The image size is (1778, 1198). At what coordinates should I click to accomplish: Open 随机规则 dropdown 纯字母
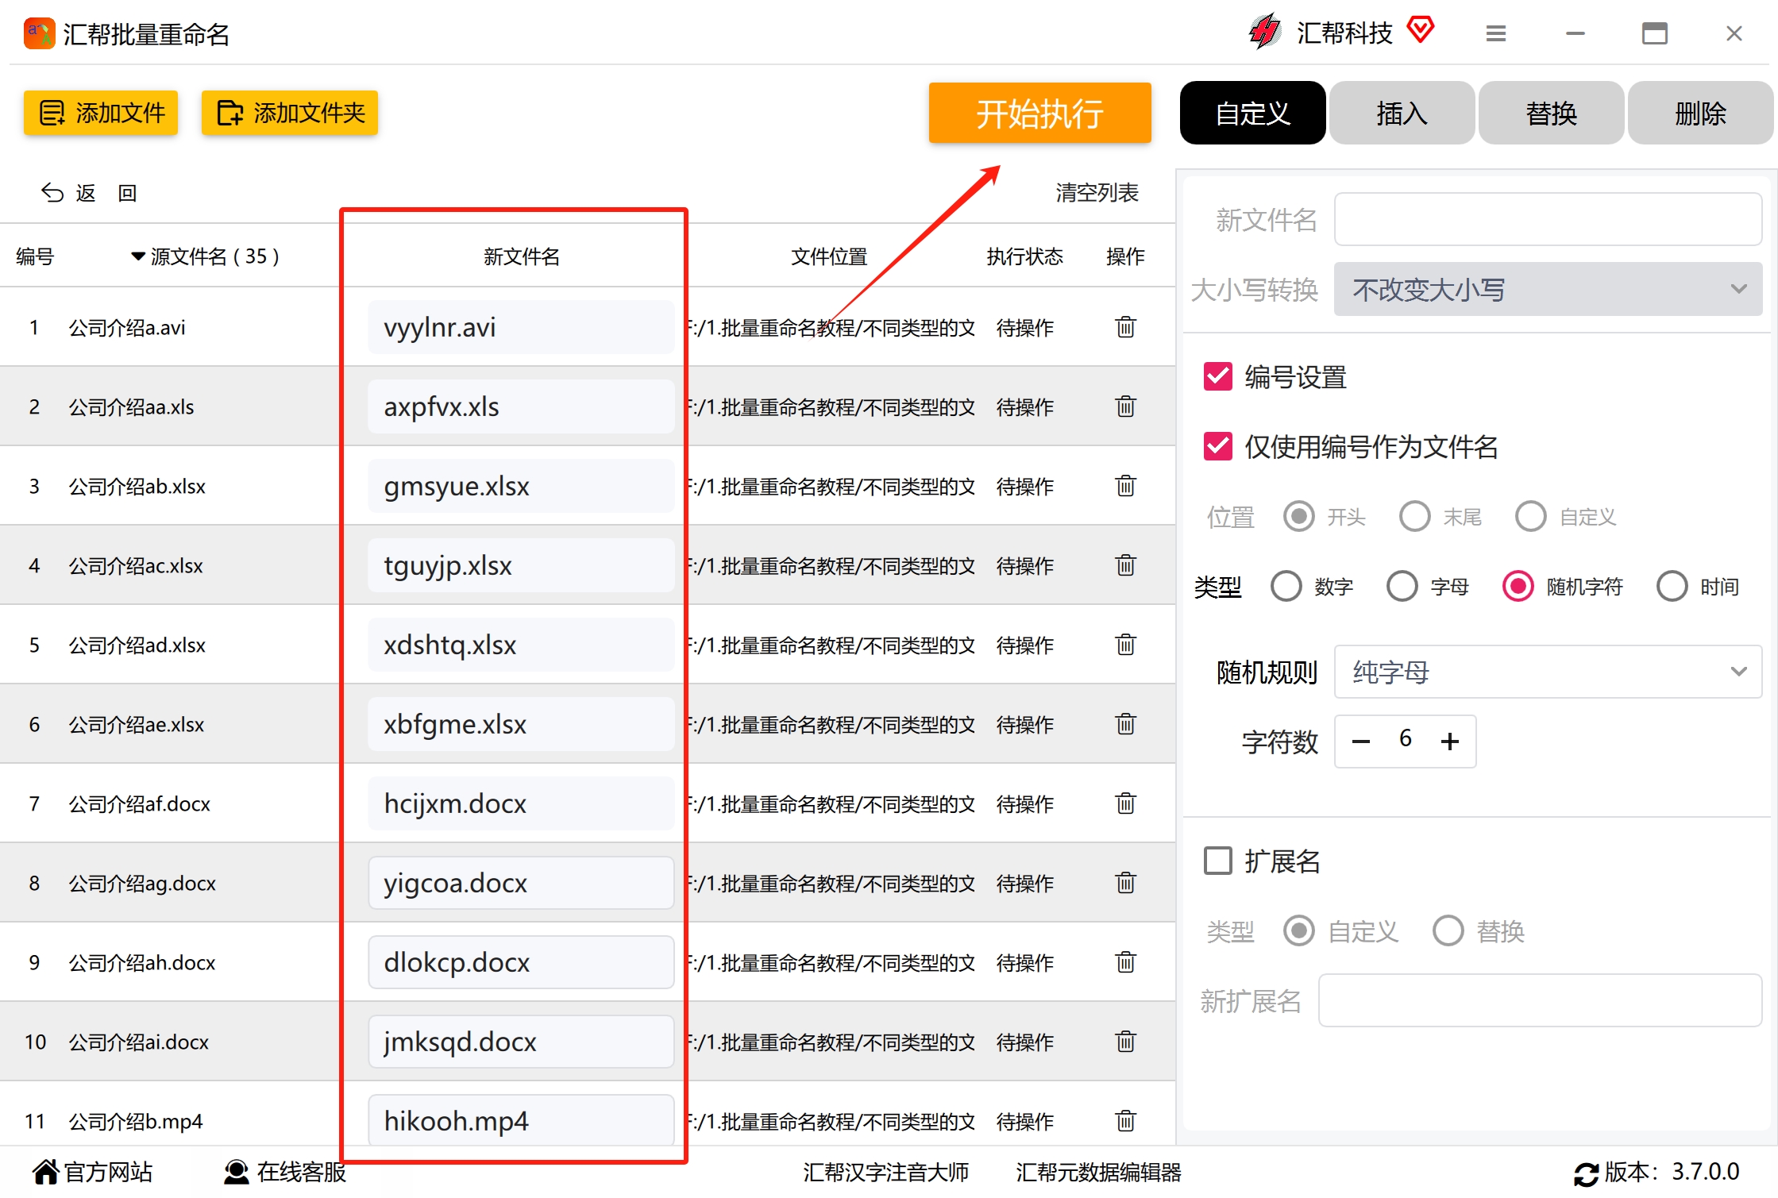[1548, 672]
